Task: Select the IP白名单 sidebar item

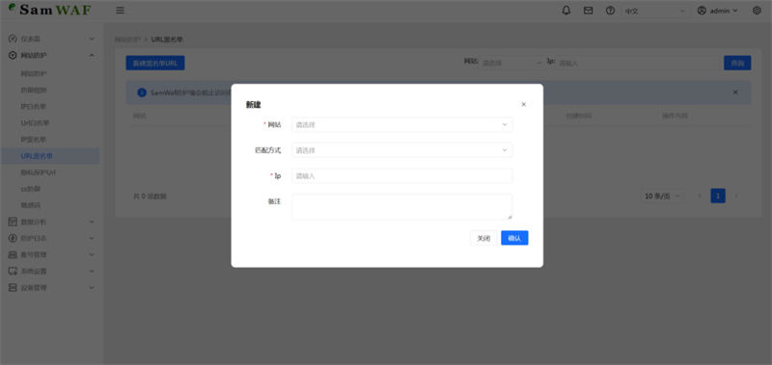Action: (x=34, y=107)
